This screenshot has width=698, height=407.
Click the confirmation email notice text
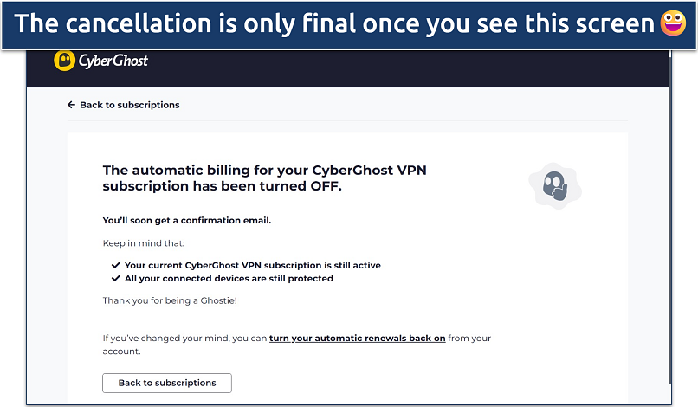(187, 220)
